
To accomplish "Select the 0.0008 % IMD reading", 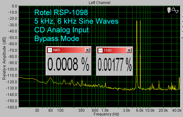I will coord(68,64).
